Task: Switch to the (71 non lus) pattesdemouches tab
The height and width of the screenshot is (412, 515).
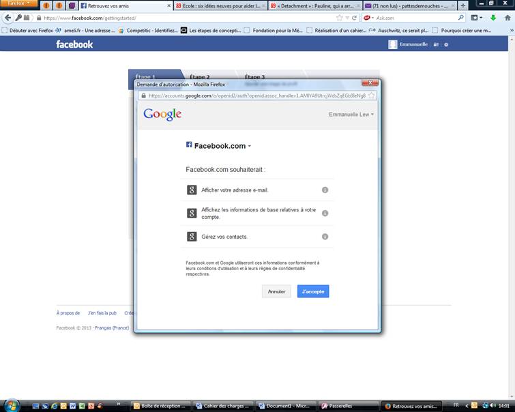Action: click(409, 6)
